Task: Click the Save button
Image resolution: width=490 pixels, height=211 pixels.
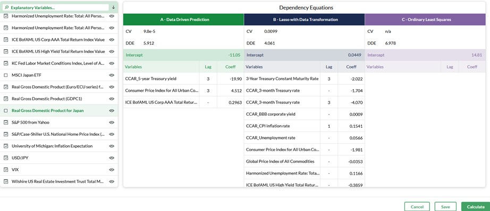Action: [445, 207]
